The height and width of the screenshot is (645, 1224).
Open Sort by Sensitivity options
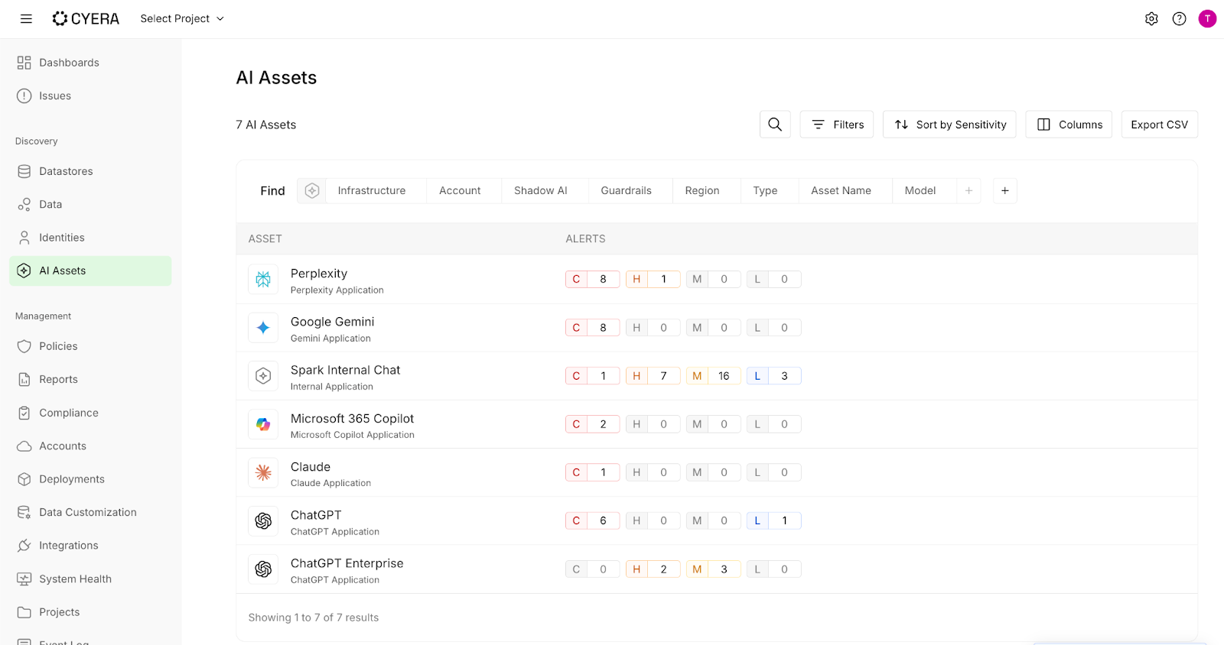(x=949, y=124)
